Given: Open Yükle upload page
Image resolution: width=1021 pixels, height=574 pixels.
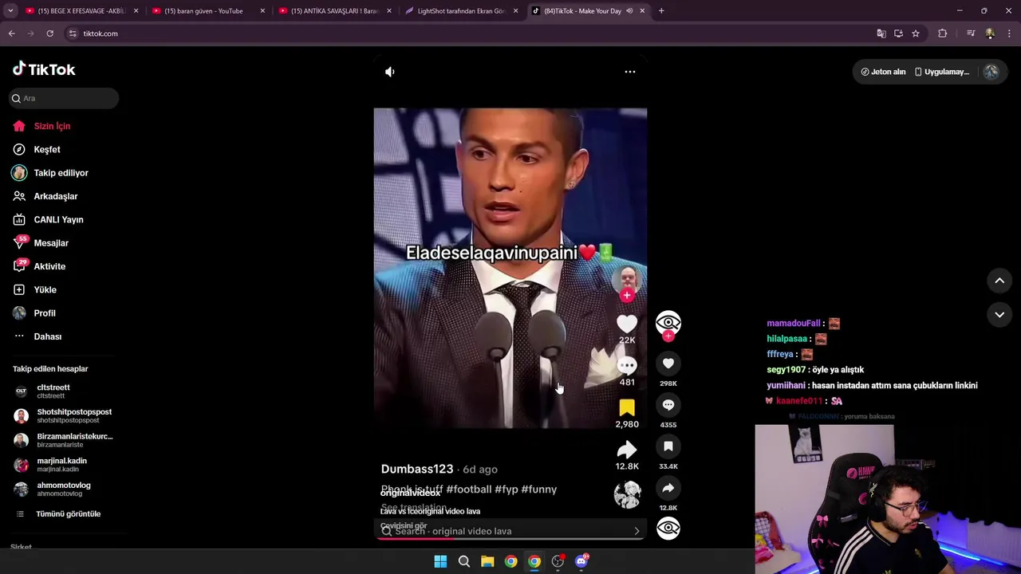Looking at the screenshot, I should (x=45, y=289).
